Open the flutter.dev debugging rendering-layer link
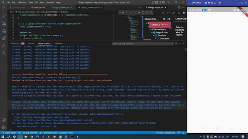This screenshot has height=139, width=248. 42,117
